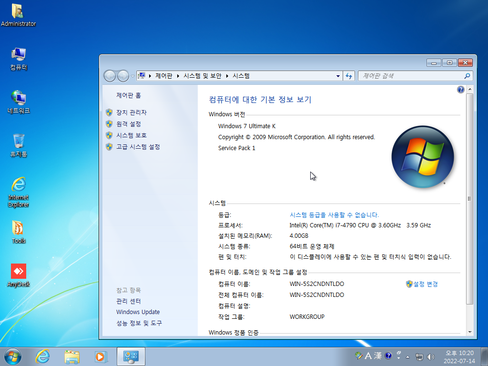
Task: Expand the root breadcrumb arrow before 제어판
Action: click(x=150, y=76)
